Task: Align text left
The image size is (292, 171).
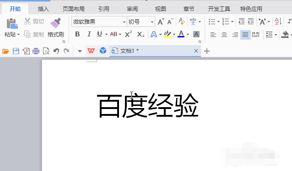Action: pos(213,35)
